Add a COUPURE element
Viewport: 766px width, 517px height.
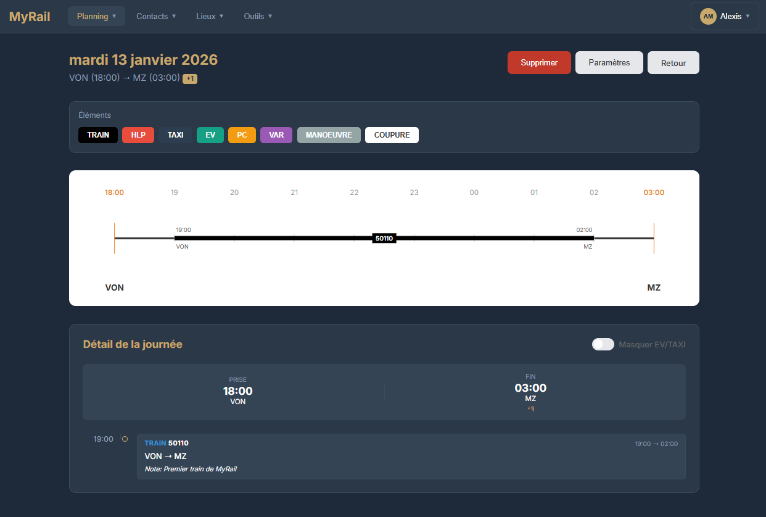click(392, 135)
